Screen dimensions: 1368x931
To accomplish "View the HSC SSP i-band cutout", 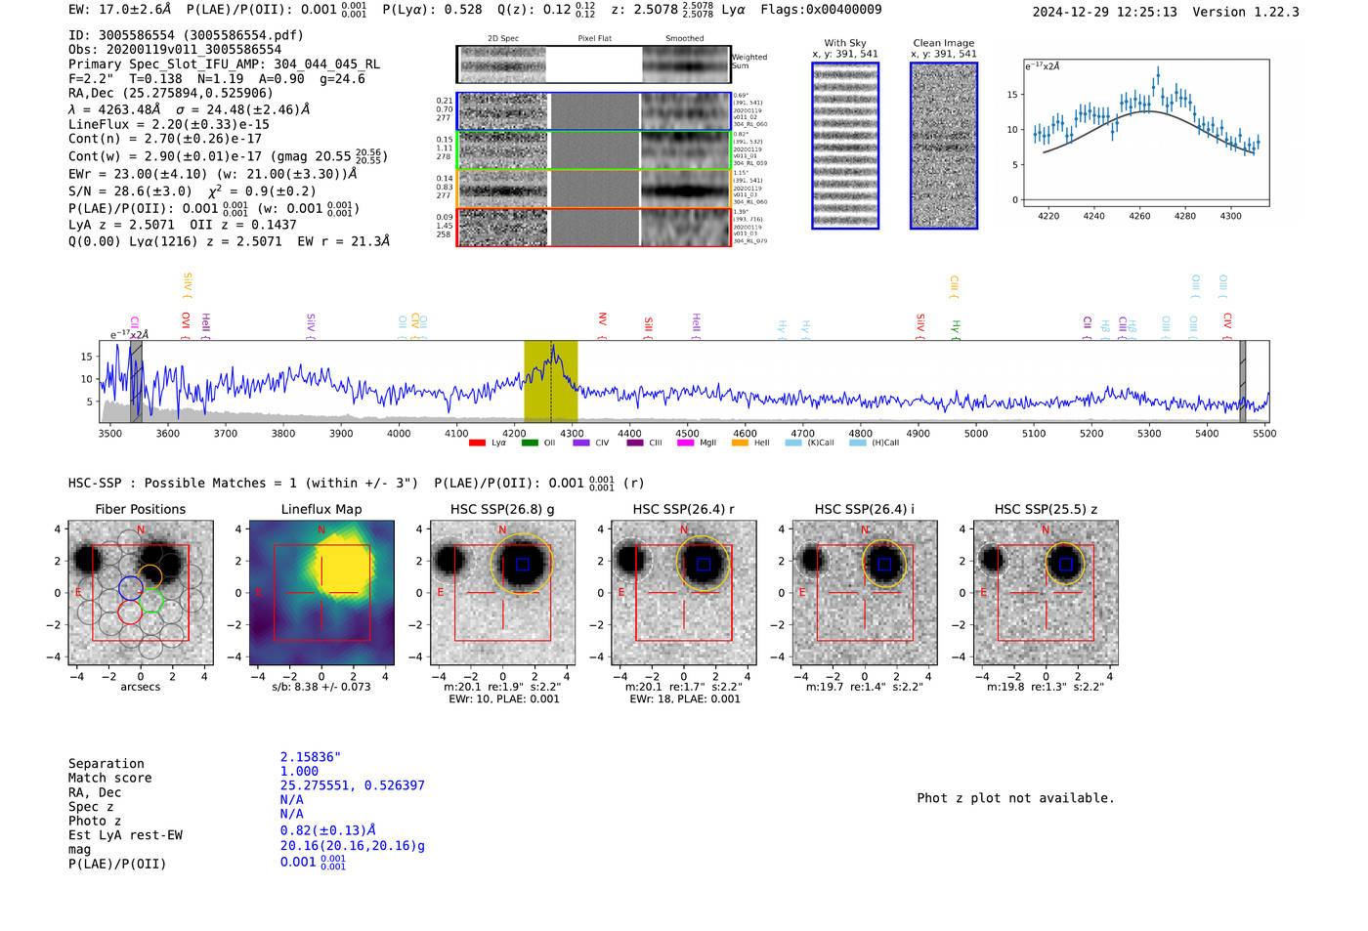I will click(x=865, y=593).
